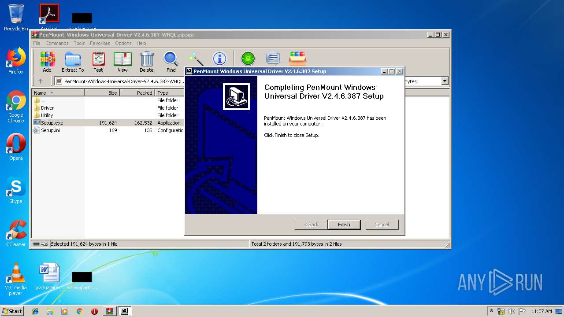Select the Setup.exe file row
Viewport: 564px width, 317px height.
click(x=108, y=123)
